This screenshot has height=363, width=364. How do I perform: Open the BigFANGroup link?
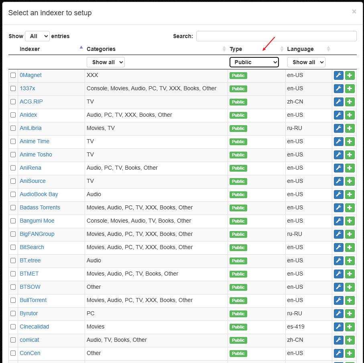[x=37, y=234]
